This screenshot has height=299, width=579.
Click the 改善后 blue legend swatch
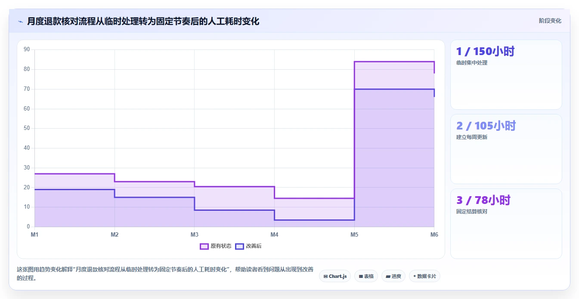[x=239, y=246]
